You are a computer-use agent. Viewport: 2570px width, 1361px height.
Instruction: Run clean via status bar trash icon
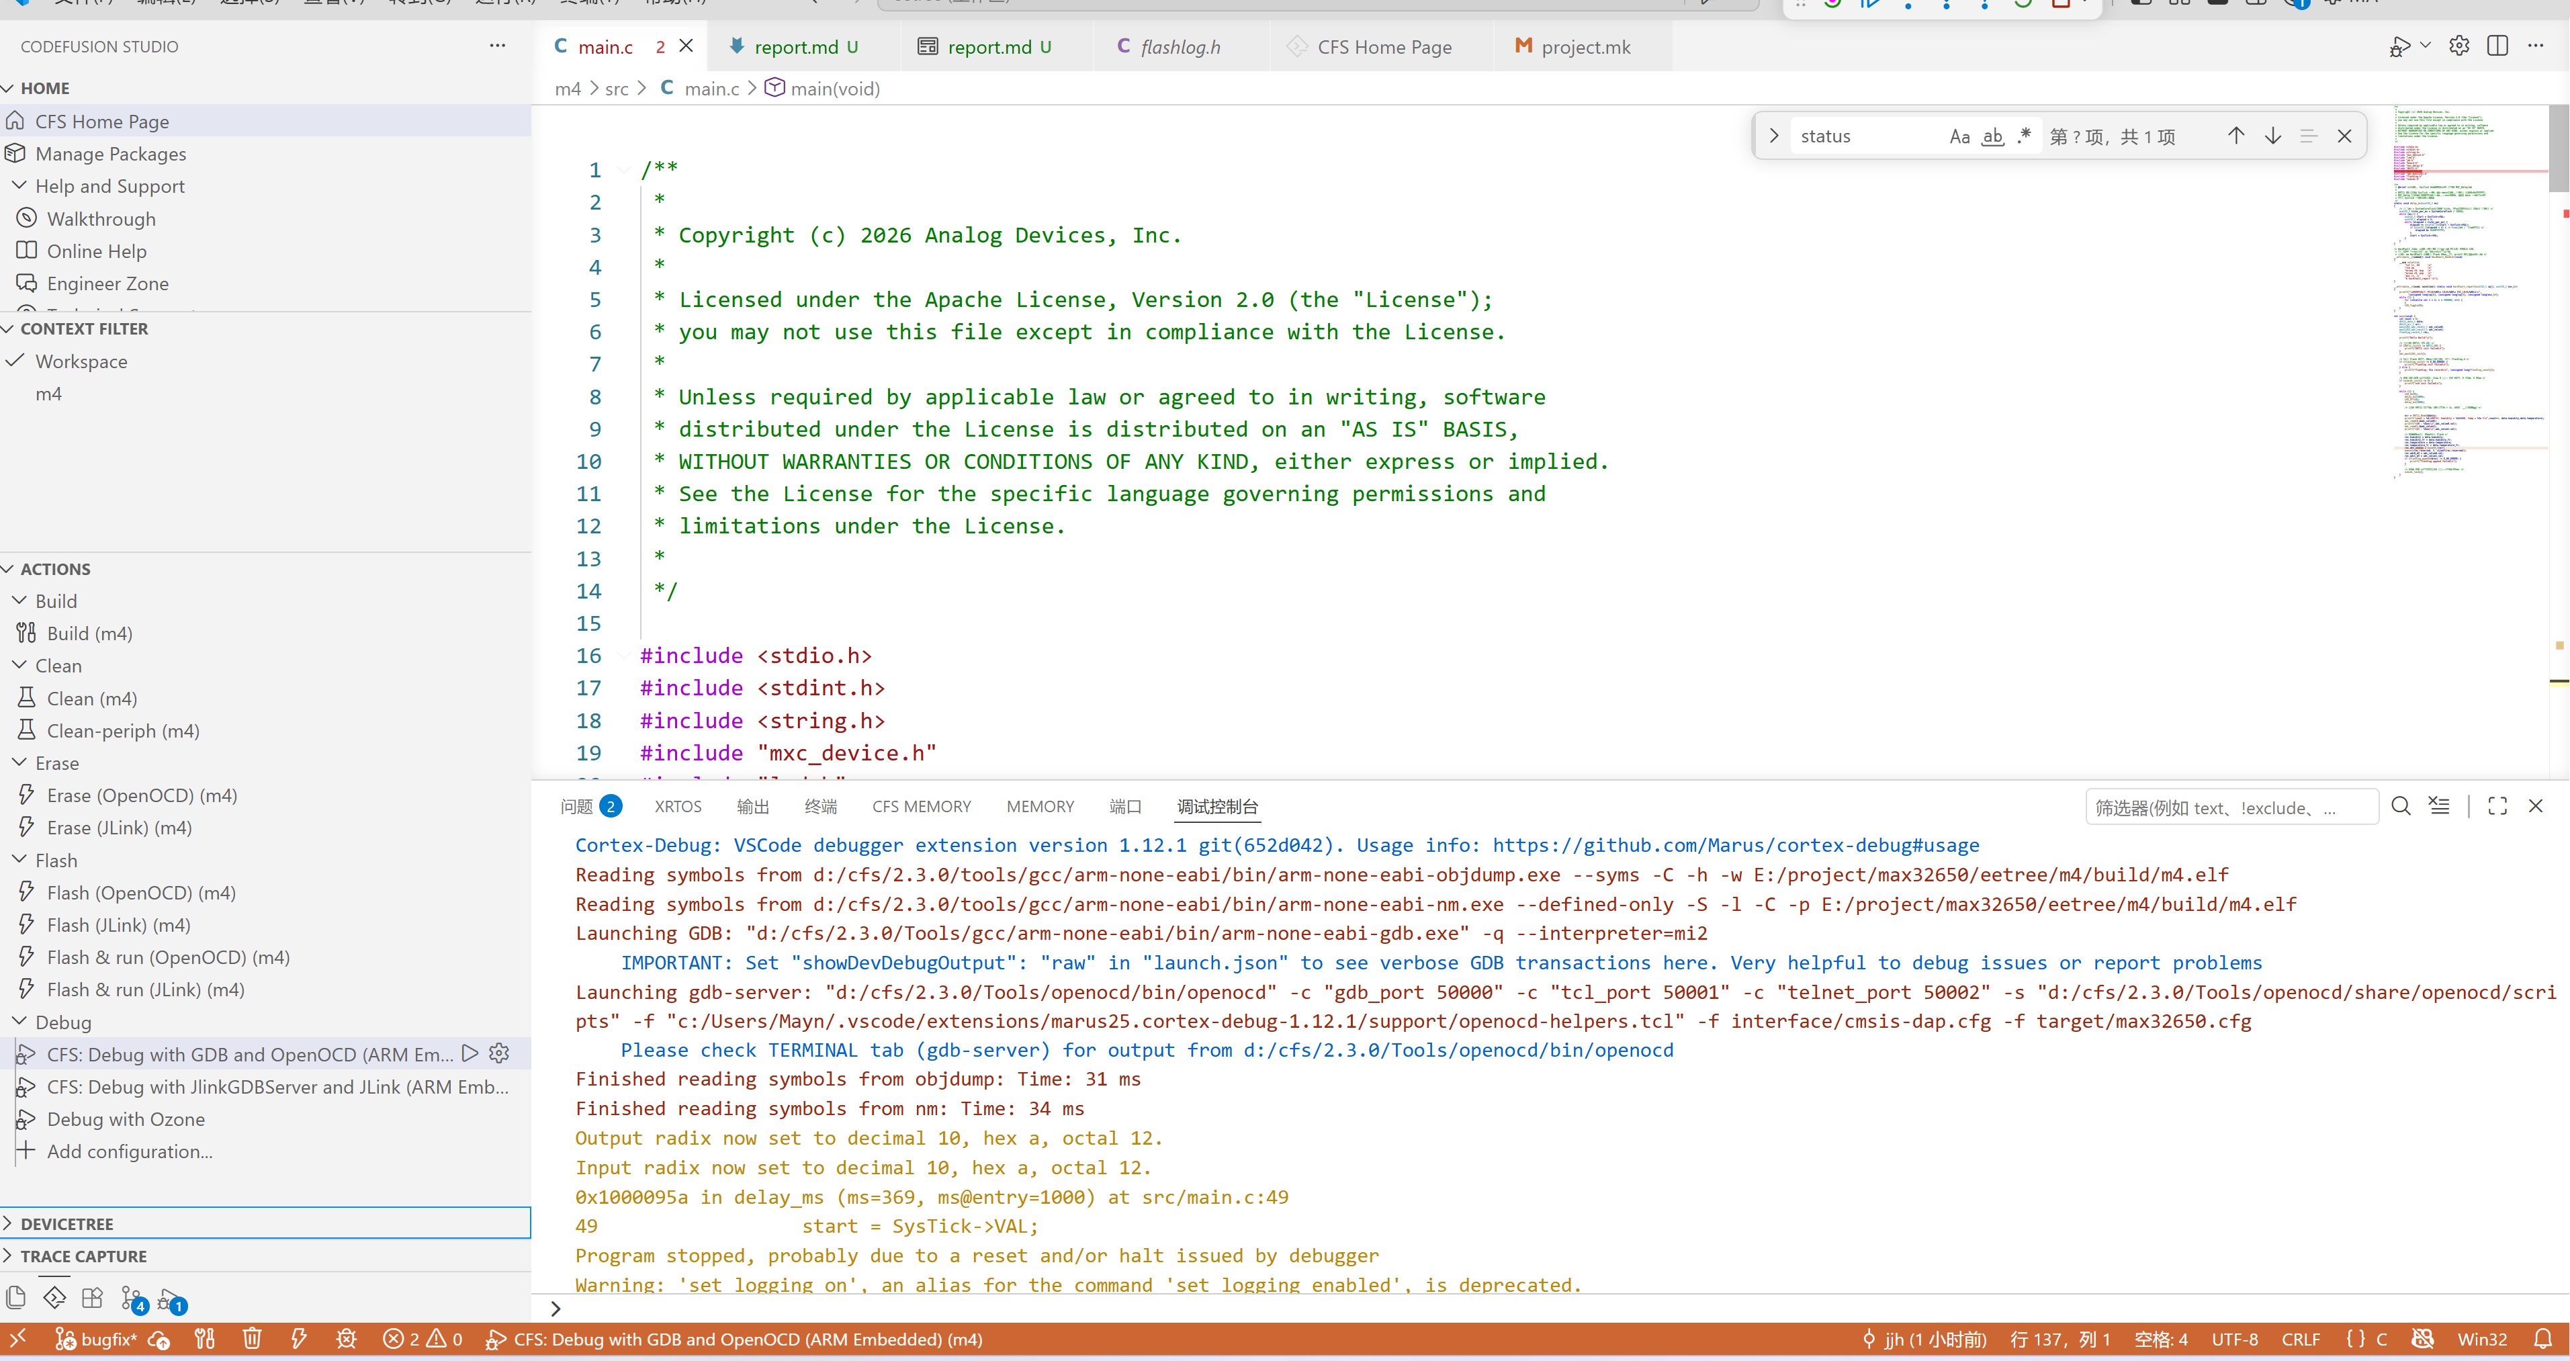tap(253, 1339)
